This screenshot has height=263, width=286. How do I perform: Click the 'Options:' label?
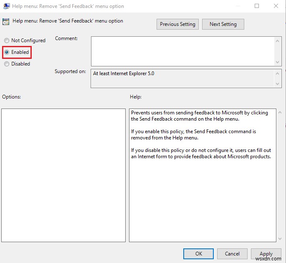point(12,97)
